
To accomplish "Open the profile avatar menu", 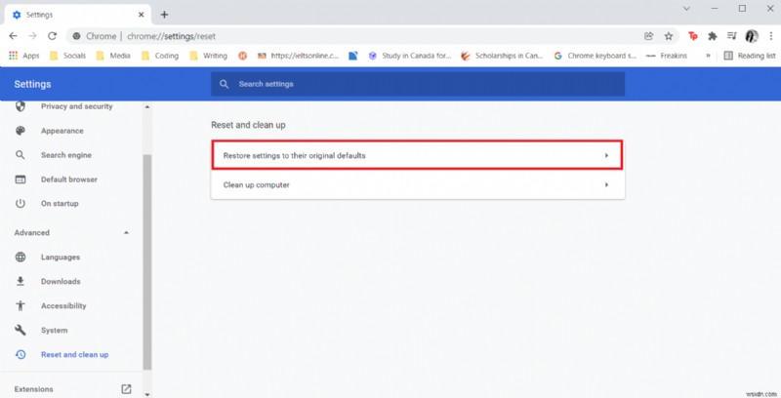I will pos(752,36).
